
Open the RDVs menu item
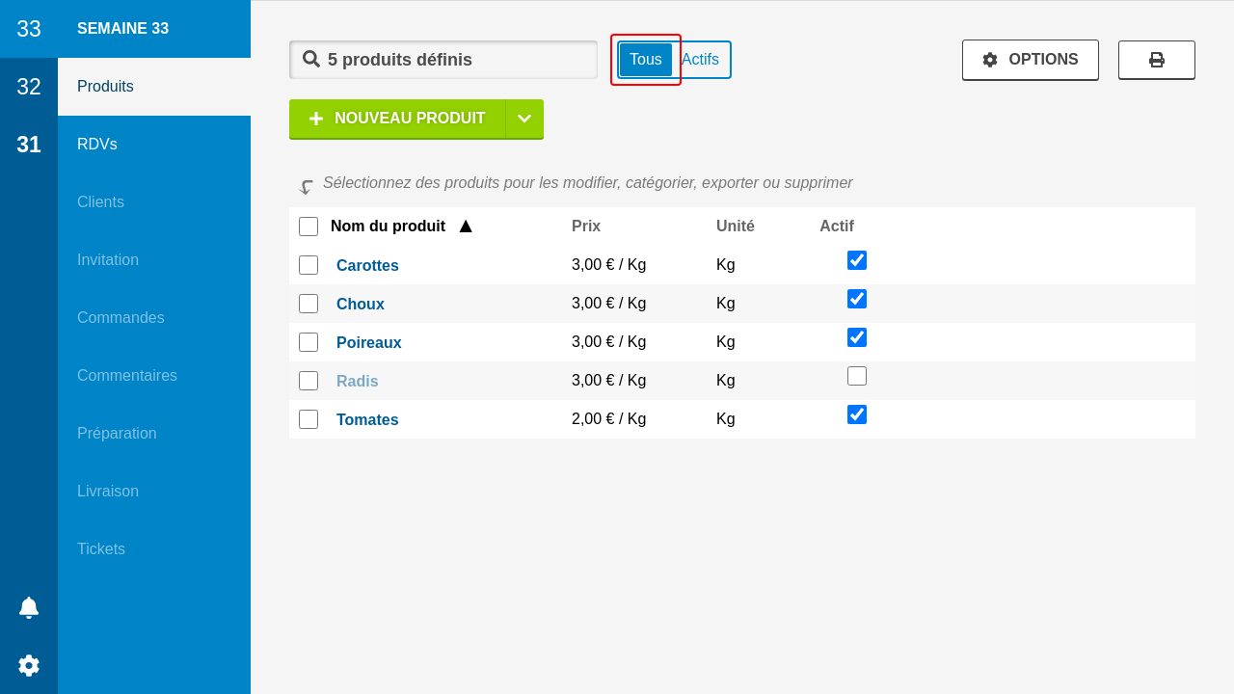tap(97, 145)
